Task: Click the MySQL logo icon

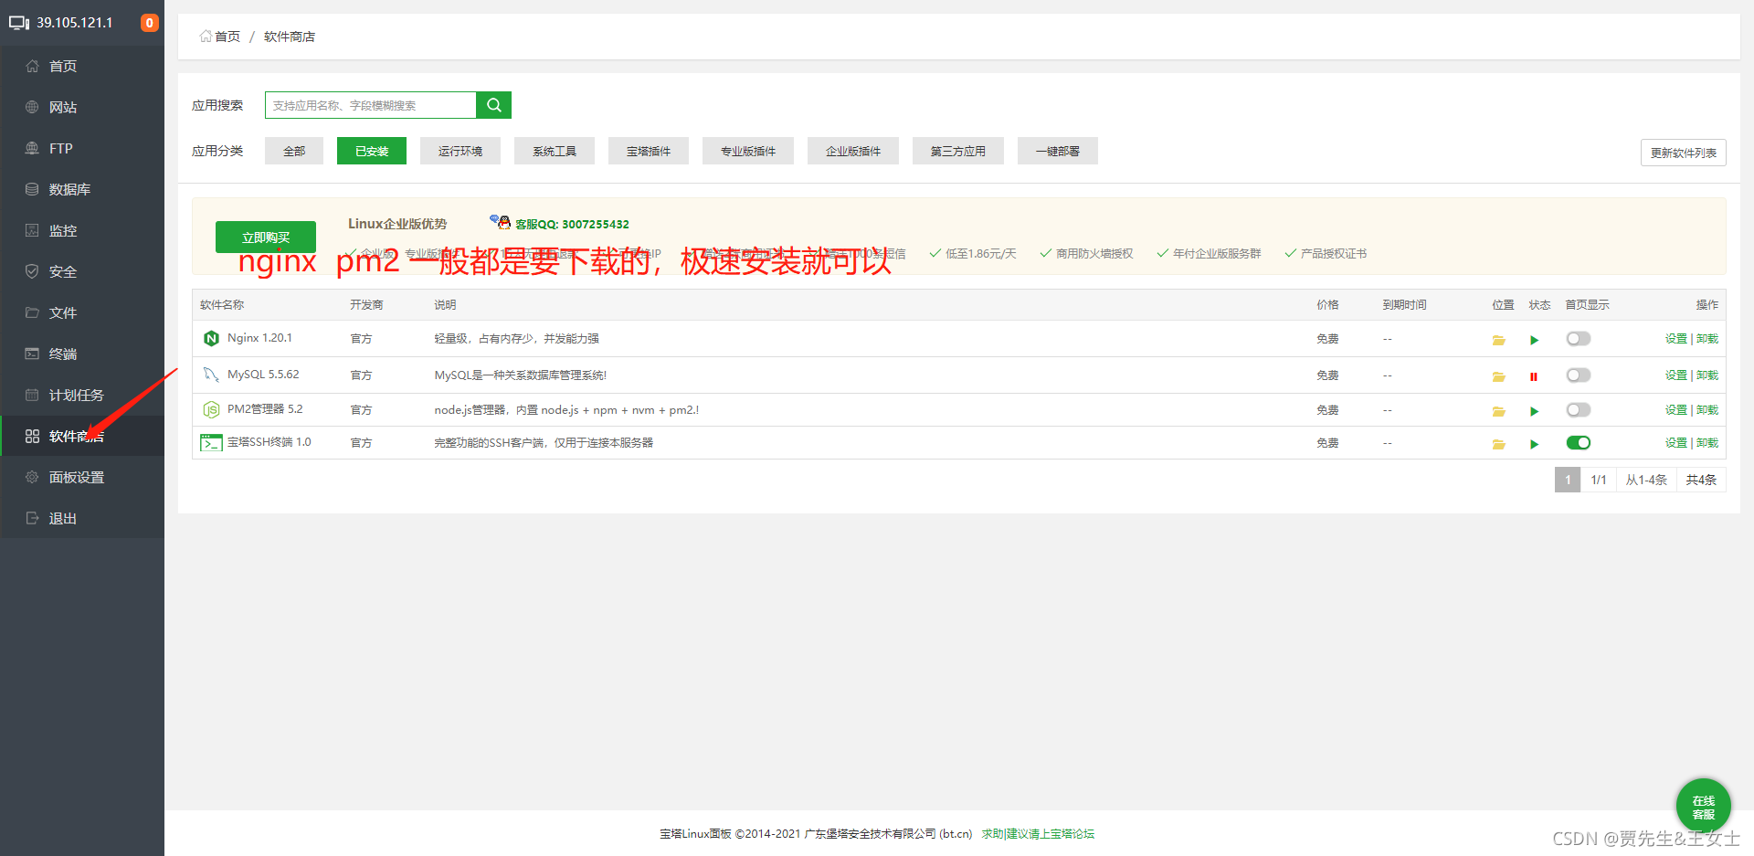Action: 211,375
